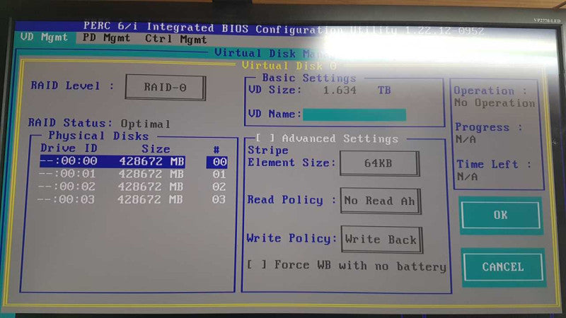Click the No Operation status text
Screen dimensions: 566x318
(x=495, y=103)
